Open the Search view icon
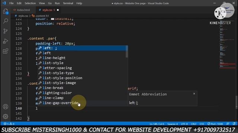This screenshot has height=133, width=238. (6, 21)
